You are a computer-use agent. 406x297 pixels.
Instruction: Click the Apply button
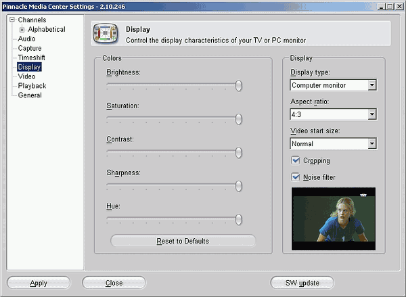[x=39, y=283]
